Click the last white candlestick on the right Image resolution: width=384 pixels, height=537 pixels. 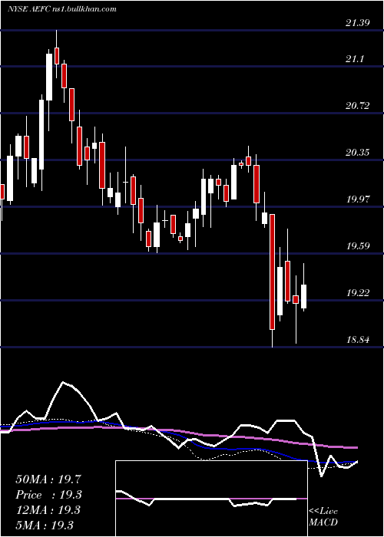(x=303, y=297)
